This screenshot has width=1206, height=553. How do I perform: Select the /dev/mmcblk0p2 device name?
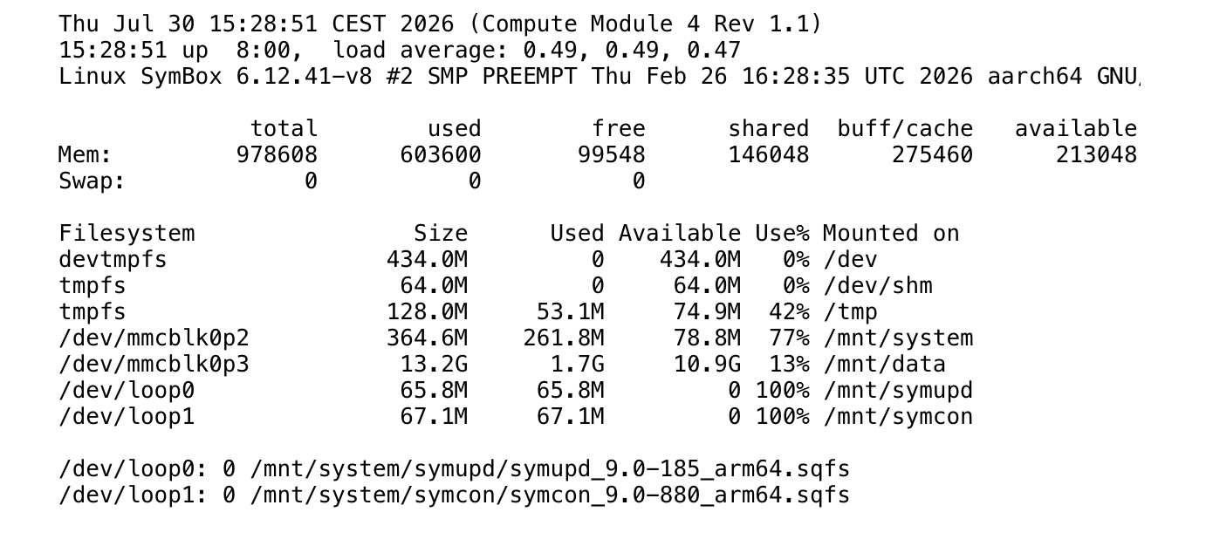tap(154, 338)
